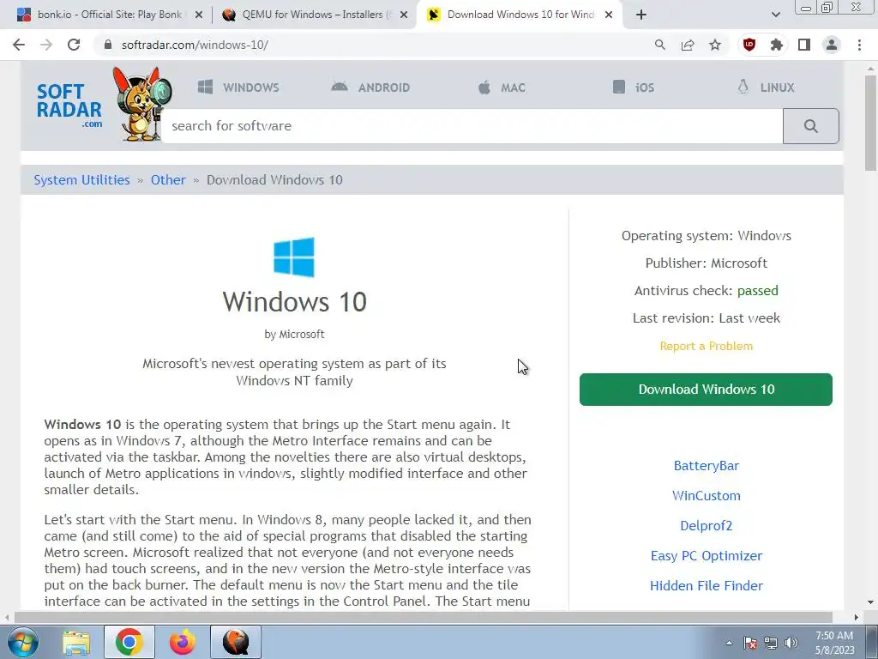This screenshot has width=878, height=659.
Task: Click the taskbar clock showing 7:50 AM
Action: click(834, 643)
